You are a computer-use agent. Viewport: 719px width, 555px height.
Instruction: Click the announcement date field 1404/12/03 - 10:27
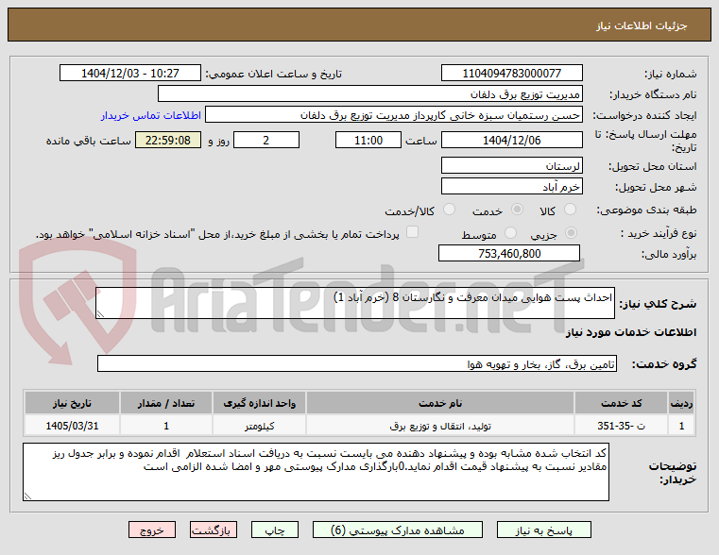pos(130,73)
